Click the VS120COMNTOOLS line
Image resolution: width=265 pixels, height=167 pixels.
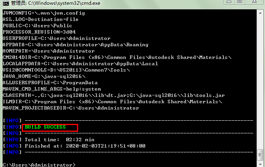[66, 70]
